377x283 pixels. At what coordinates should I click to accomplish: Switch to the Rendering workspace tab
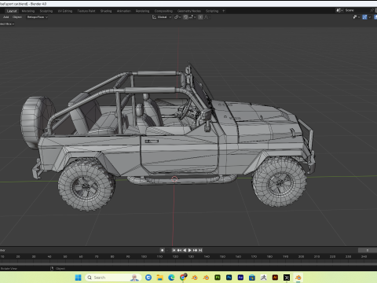point(142,11)
